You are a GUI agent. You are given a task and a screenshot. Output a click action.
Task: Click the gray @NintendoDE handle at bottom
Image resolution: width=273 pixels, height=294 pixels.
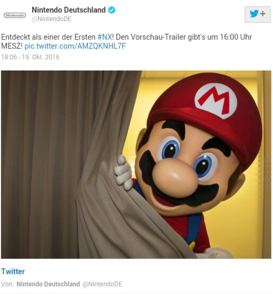coord(102,284)
